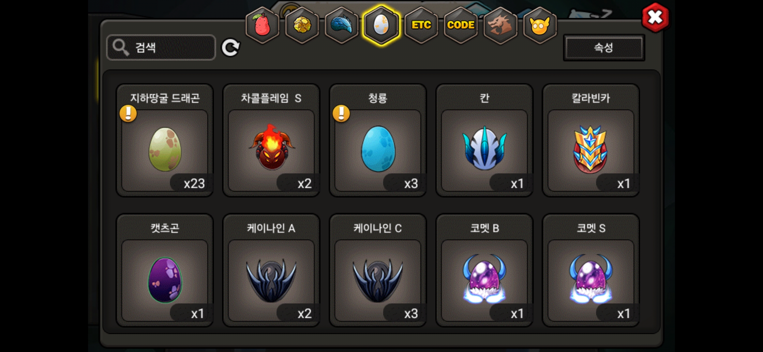
Task: Switch to the blue dragon scale tab
Action: 342,25
